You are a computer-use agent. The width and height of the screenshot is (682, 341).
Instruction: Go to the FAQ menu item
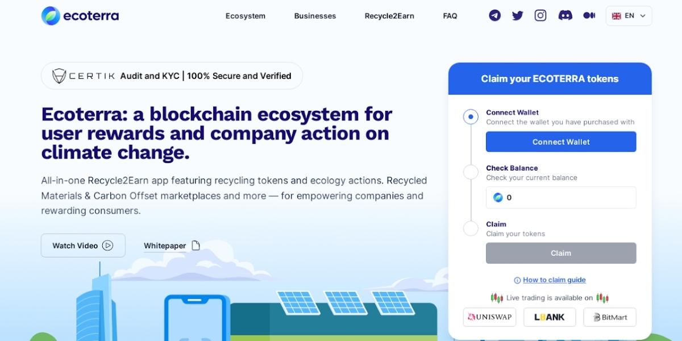[x=450, y=16]
